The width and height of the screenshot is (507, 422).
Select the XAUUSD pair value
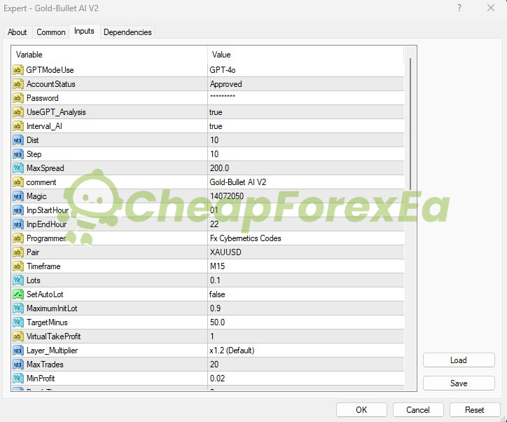tap(306, 252)
